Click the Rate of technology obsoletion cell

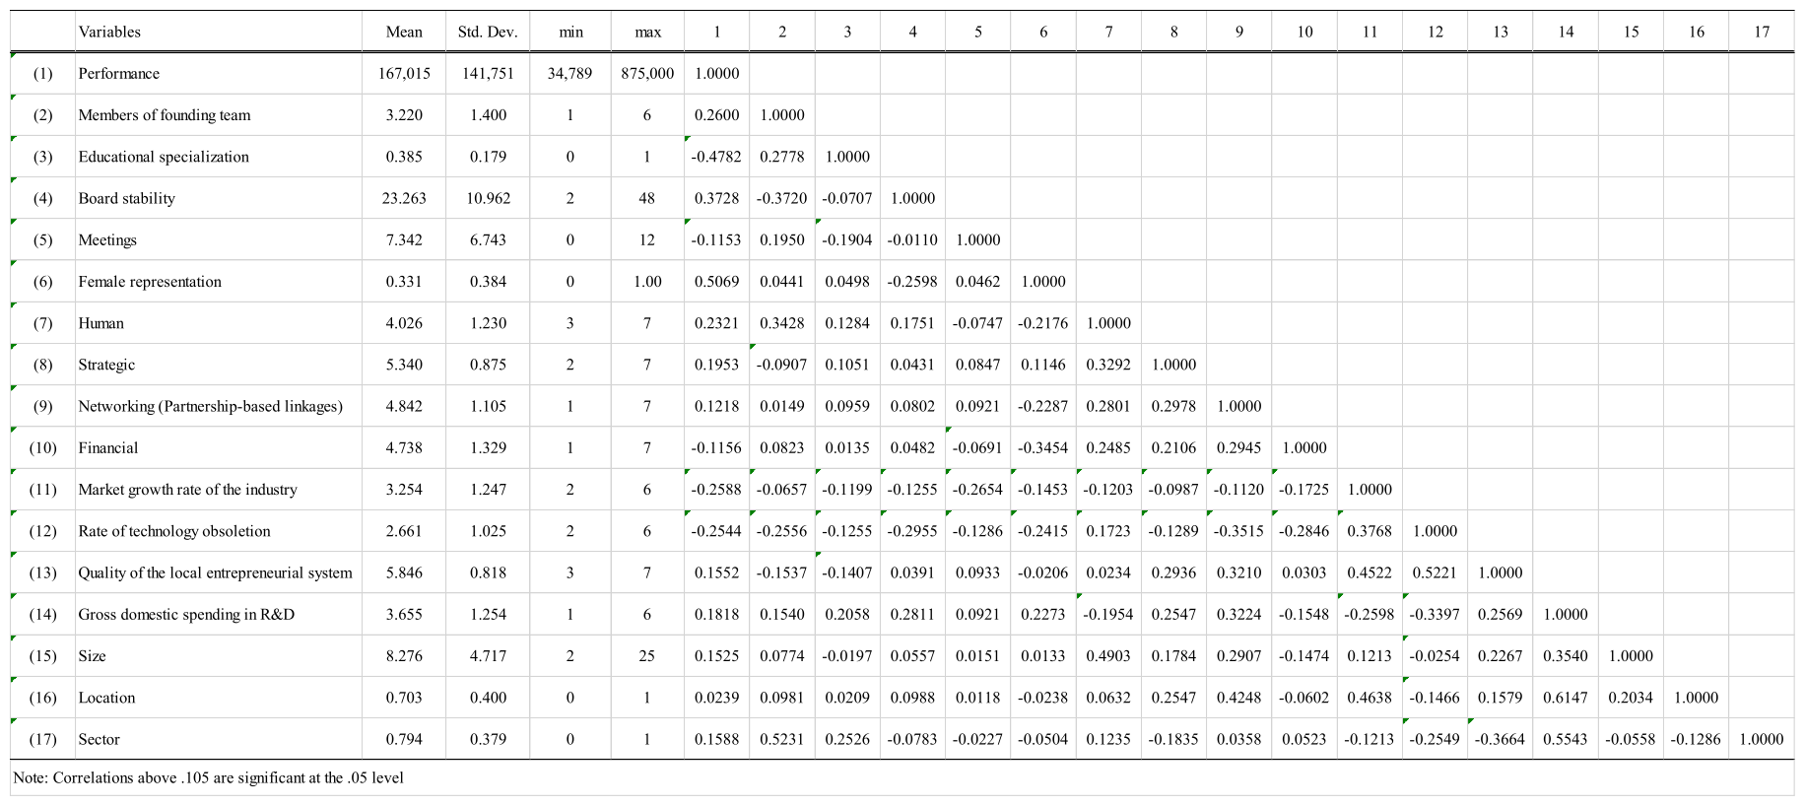[x=174, y=531]
